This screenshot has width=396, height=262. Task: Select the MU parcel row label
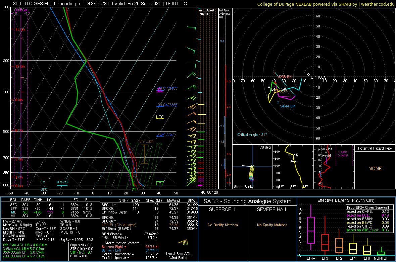coord(14,215)
